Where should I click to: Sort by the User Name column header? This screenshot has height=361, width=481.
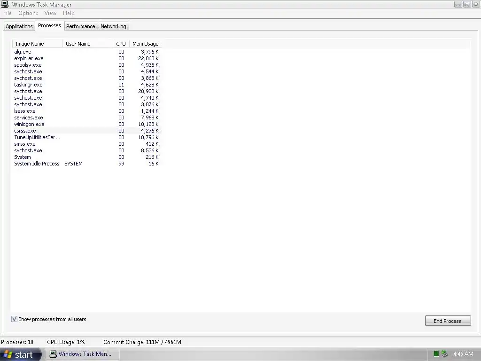88,44
